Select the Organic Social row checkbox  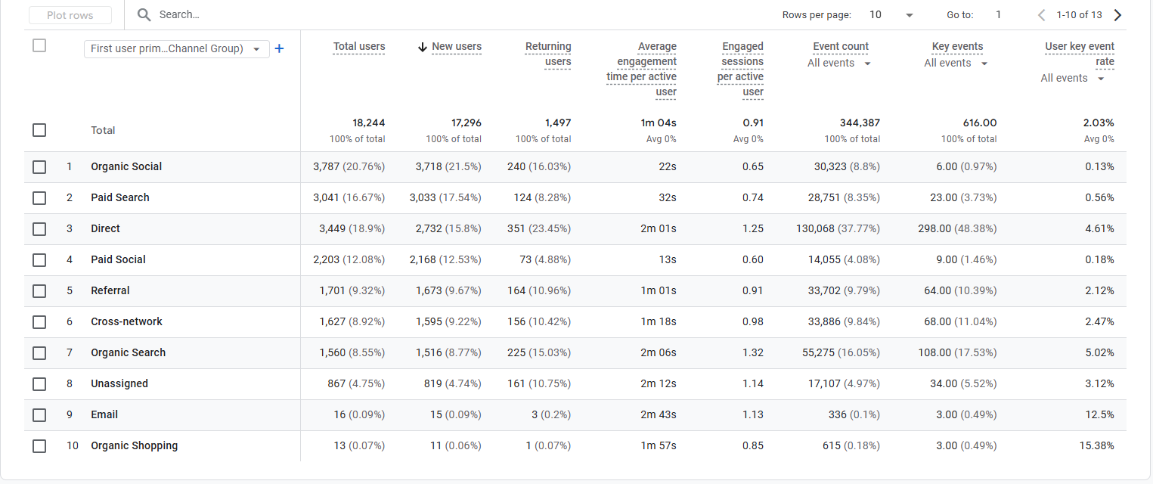click(39, 167)
